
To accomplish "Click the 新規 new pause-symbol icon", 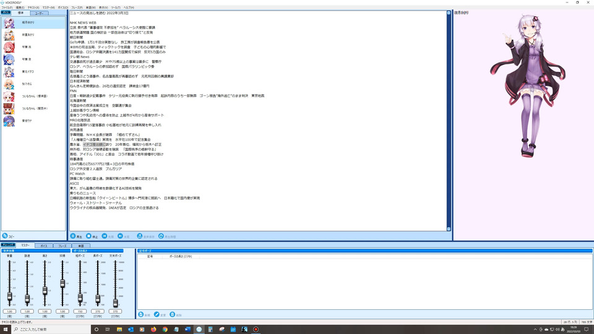I will pos(141,314).
